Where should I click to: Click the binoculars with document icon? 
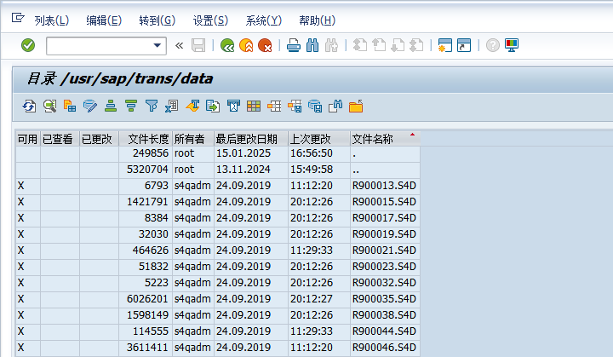(335, 107)
